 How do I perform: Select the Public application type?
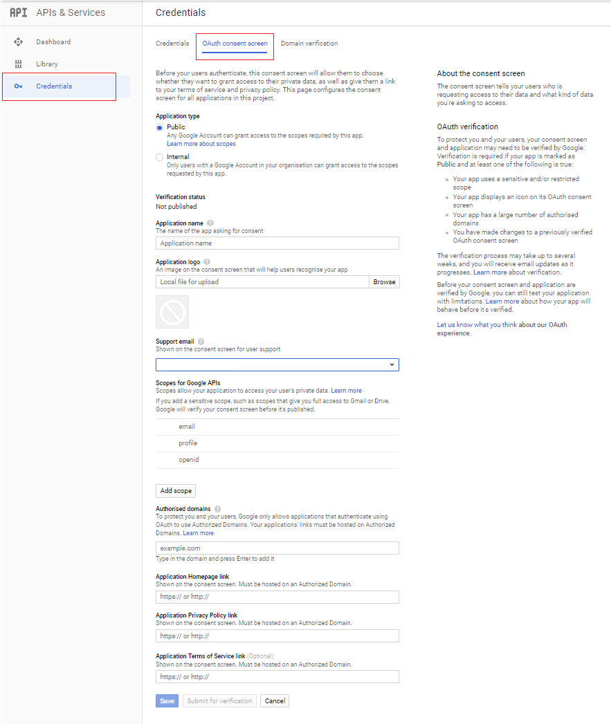click(x=158, y=128)
